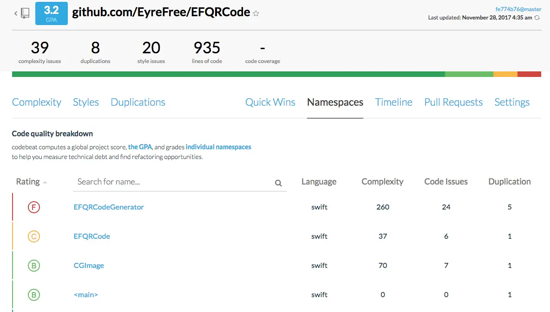
Task: Open the <main> namespace
Action: coord(86,295)
